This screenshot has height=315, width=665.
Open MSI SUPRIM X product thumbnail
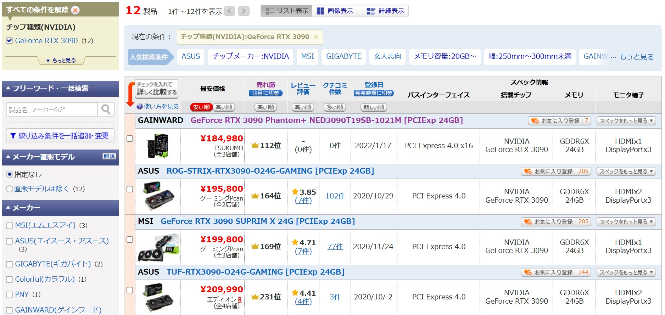coord(158,247)
